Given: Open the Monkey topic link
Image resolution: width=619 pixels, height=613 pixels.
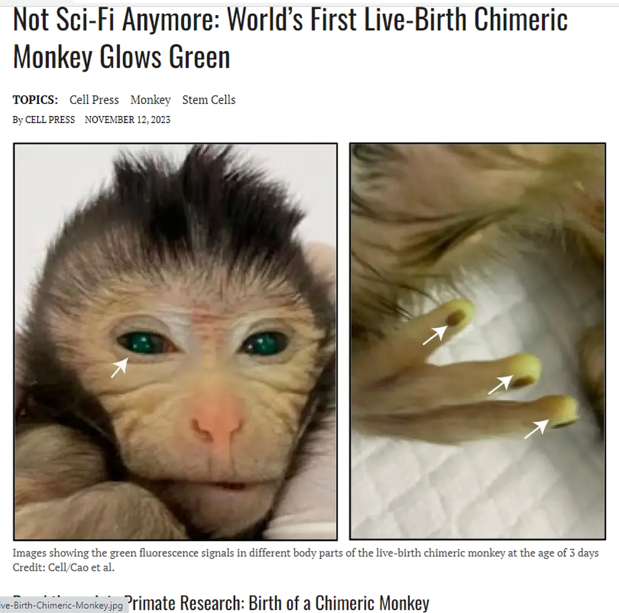Looking at the screenshot, I should [x=150, y=100].
